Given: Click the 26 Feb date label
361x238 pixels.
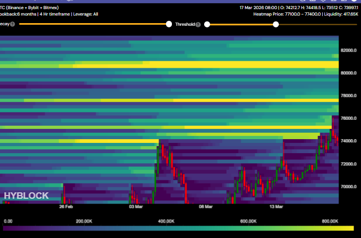Looking at the screenshot, I should [66, 207].
